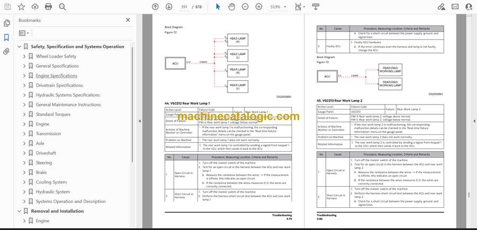This screenshot has width=477, height=230.
Task: Collapse the Removal and Installation section
Action: [20, 211]
